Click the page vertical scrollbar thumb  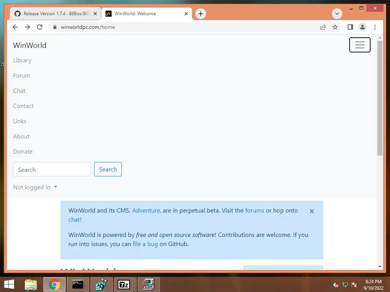coord(380,98)
